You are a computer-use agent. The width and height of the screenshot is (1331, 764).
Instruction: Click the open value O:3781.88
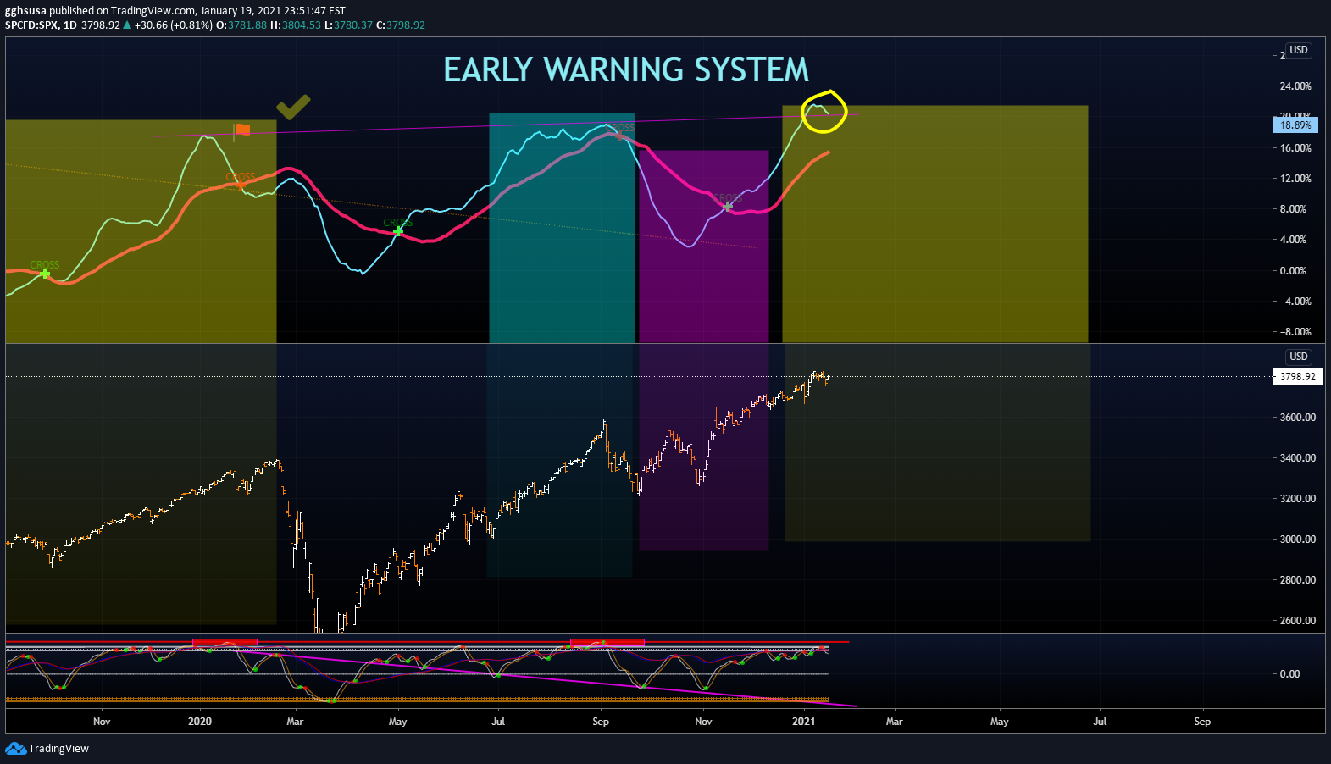pos(241,25)
